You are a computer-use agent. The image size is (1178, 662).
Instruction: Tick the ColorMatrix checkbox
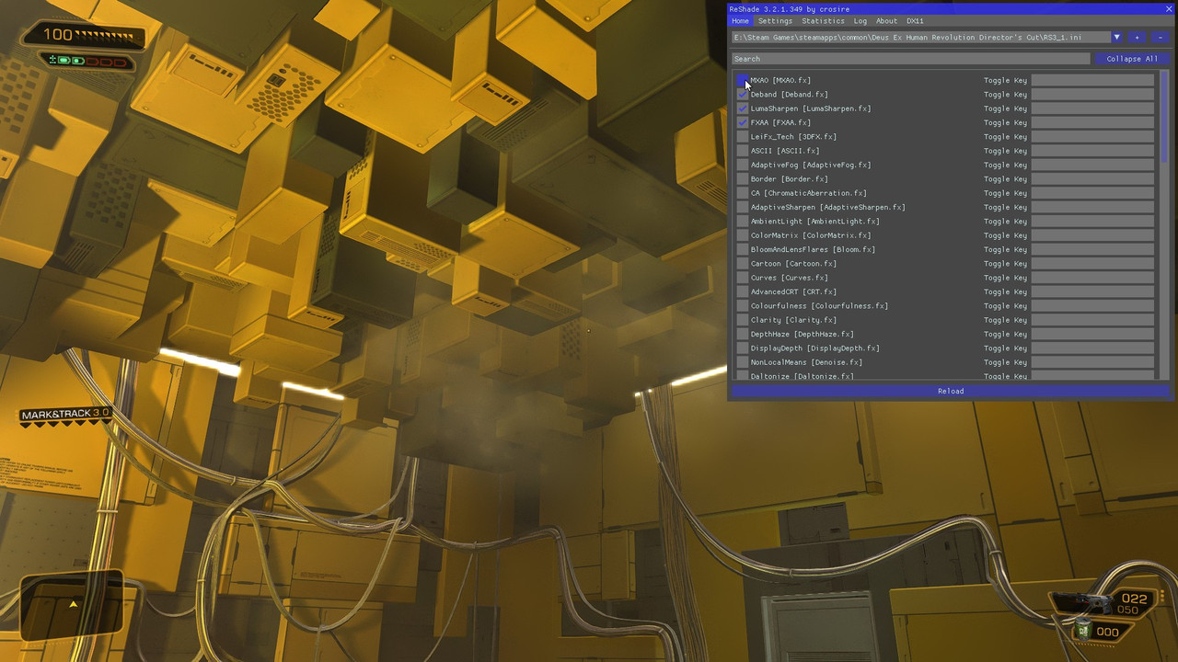743,235
